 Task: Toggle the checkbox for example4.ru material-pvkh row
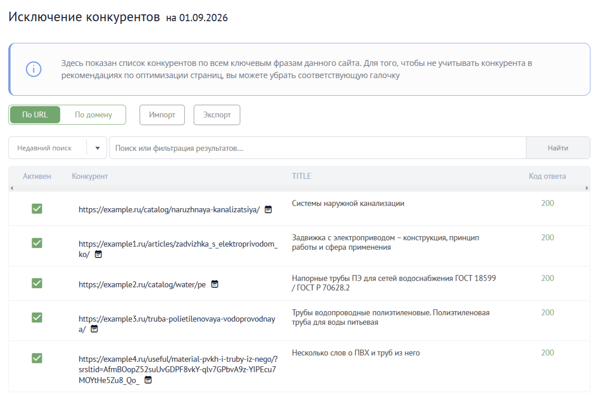(x=37, y=358)
